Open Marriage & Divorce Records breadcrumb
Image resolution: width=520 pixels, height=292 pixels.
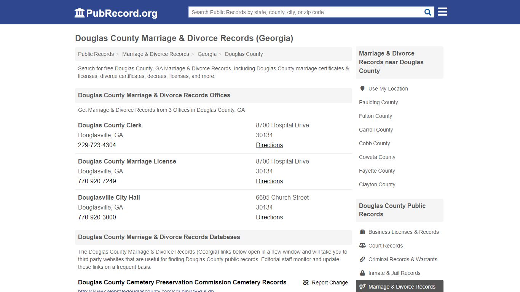coord(156,54)
